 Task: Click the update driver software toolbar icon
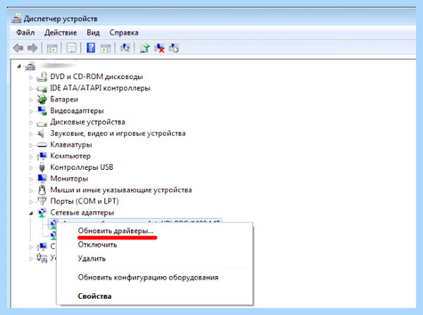[x=145, y=48]
